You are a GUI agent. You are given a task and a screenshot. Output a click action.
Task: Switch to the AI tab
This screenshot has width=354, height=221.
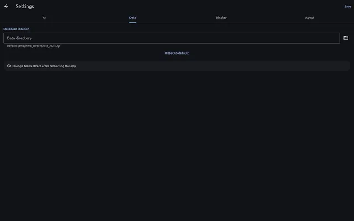coord(44,18)
